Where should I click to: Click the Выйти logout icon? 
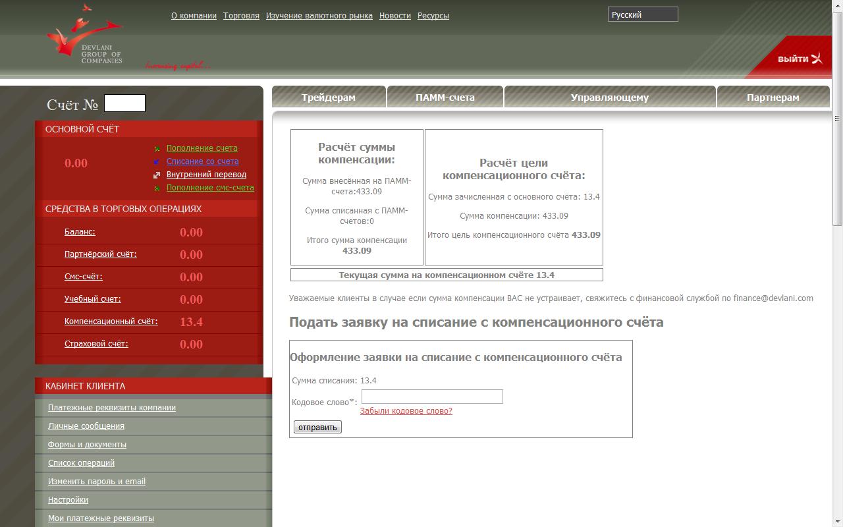pyautogui.click(x=817, y=59)
